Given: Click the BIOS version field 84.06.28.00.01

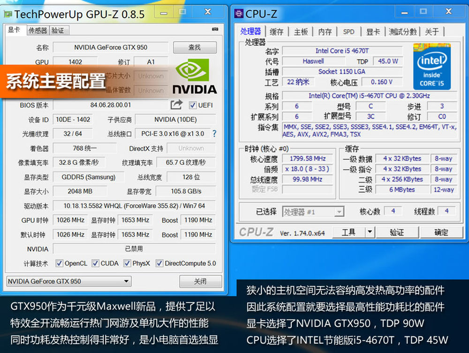Looking at the screenshot, I should click(x=111, y=105).
